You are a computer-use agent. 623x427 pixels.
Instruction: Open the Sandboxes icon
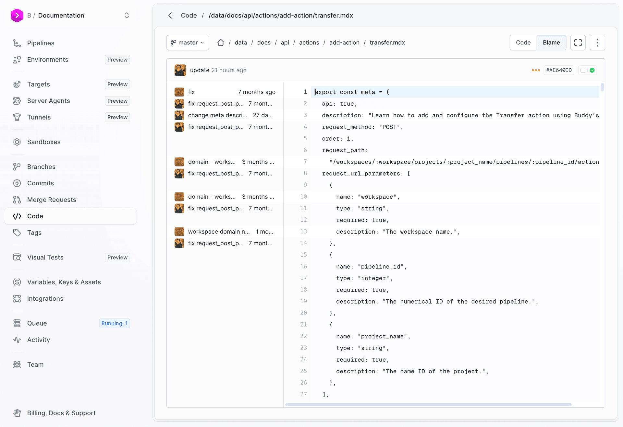(17, 142)
